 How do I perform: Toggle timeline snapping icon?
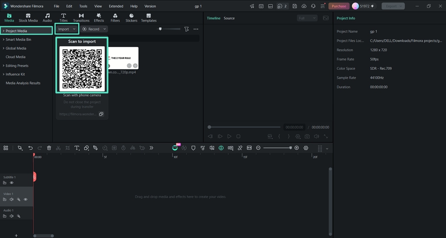[221, 148]
